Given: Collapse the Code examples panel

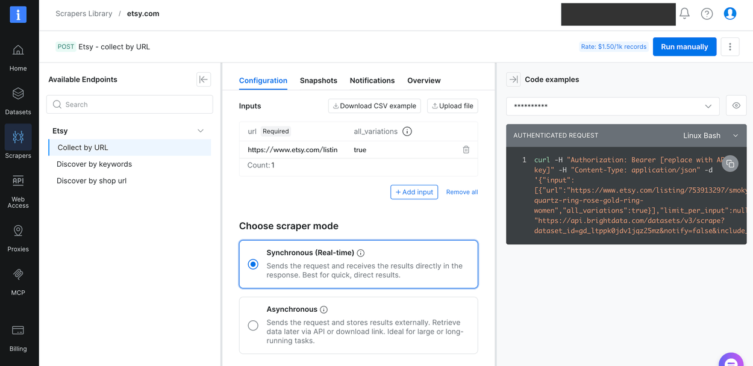Looking at the screenshot, I should pos(513,79).
